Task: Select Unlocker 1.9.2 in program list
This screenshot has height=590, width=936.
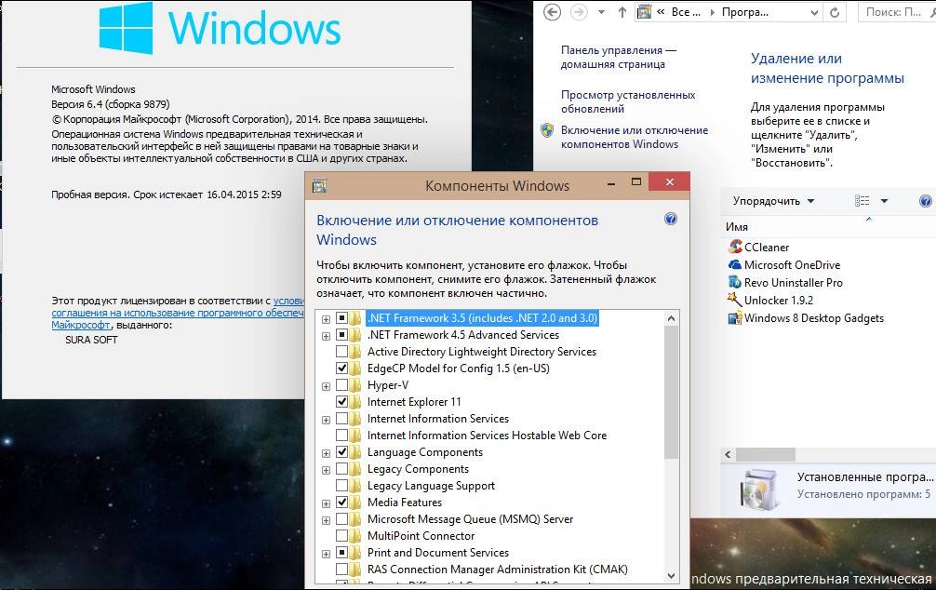Action: tap(779, 300)
